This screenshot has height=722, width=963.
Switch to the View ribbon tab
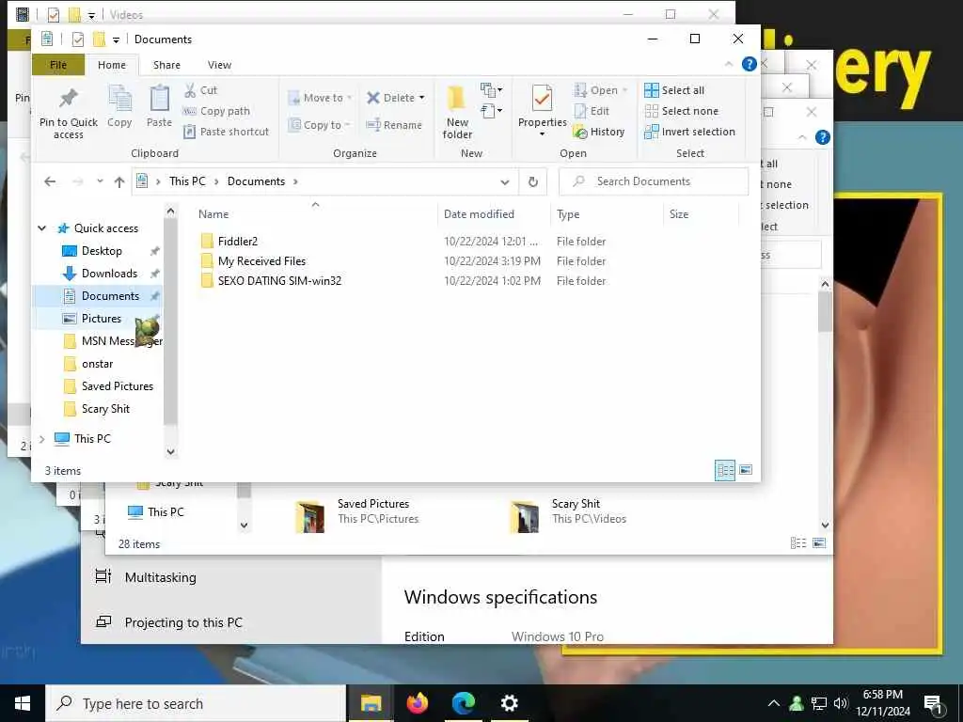219,65
